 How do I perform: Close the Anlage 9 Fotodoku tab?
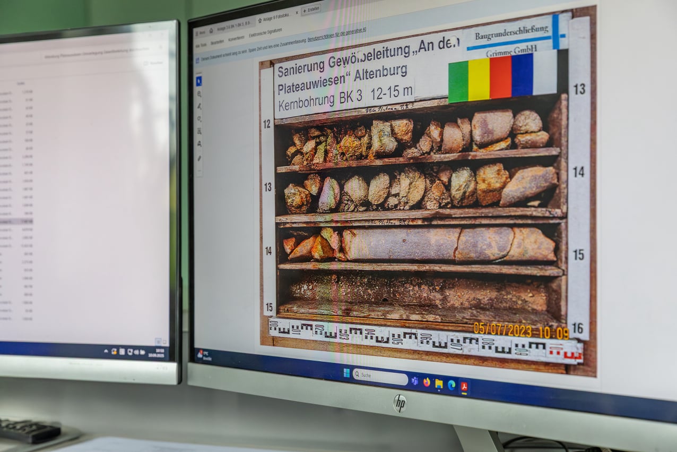pyautogui.click(x=297, y=12)
